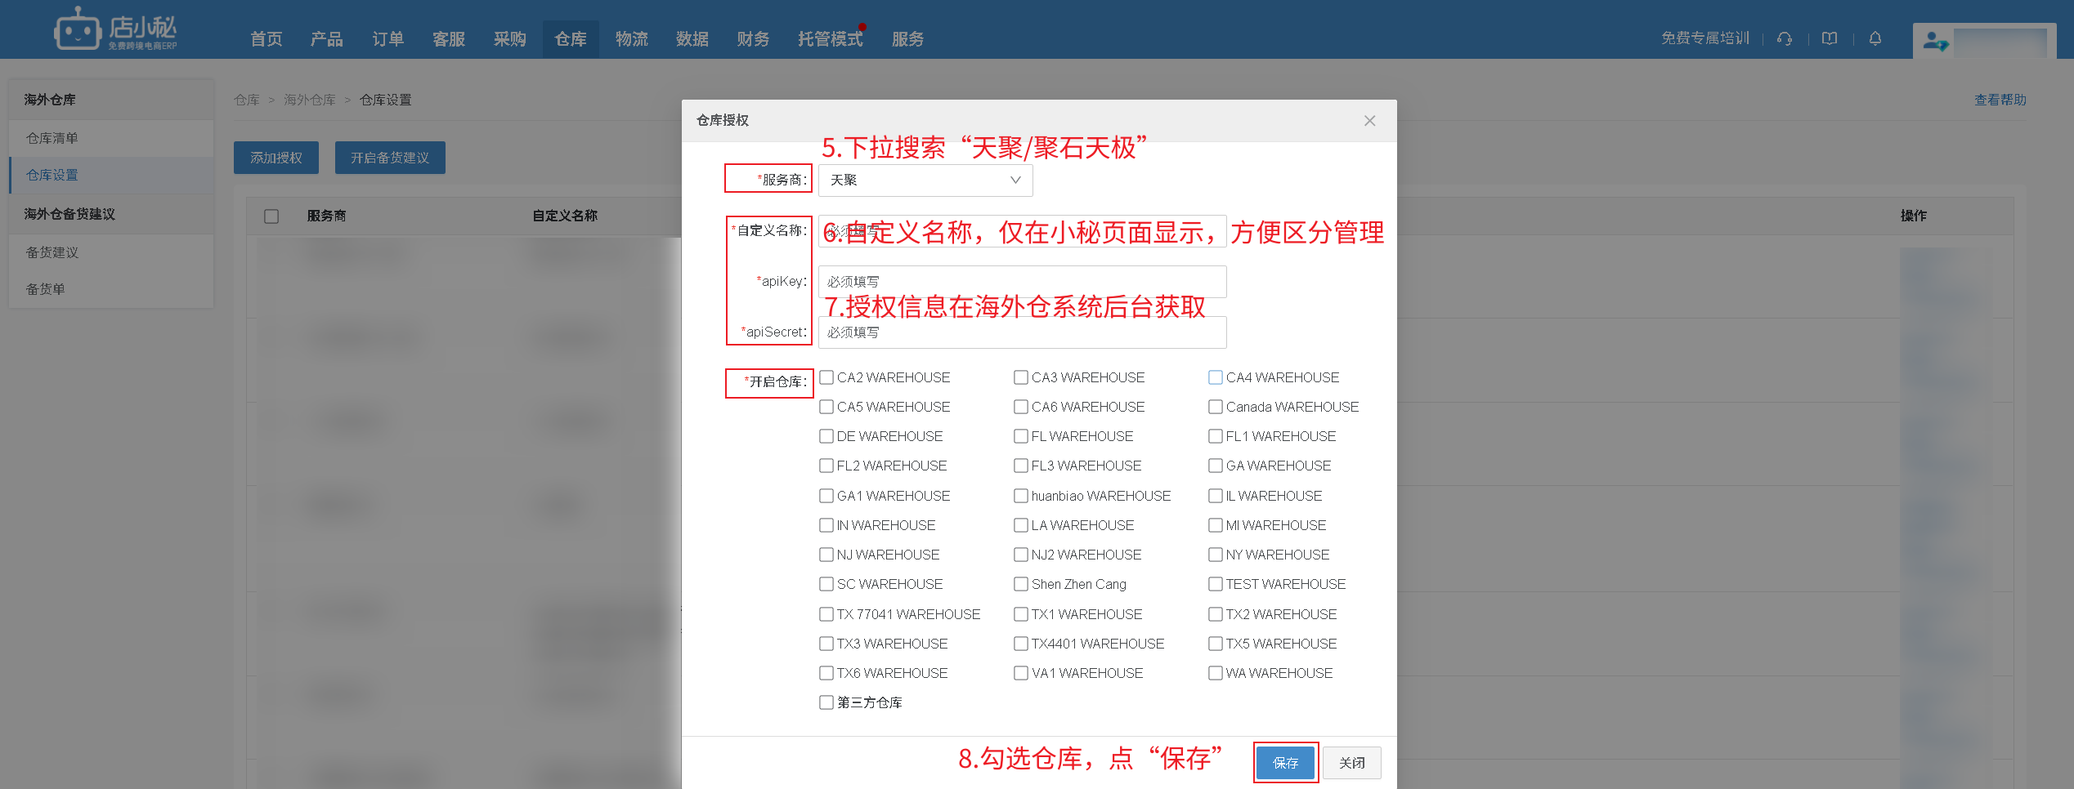Enable the Shen Zhen Cang checkbox
This screenshot has height=789, width=2074.
point(1021,584)
